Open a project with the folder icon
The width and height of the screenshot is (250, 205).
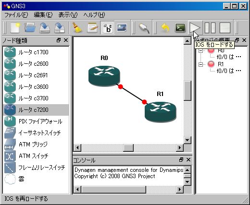[x=30, y=28]
